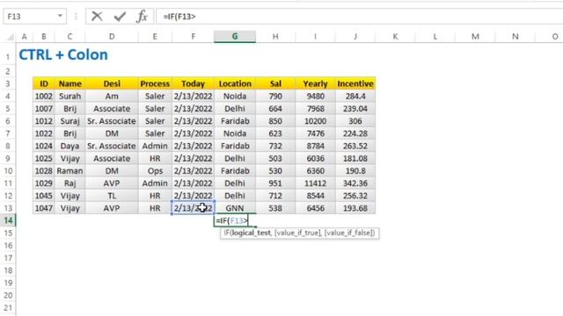Select column A header
Screen dimensions: 563x316
[x=24, y=37]
